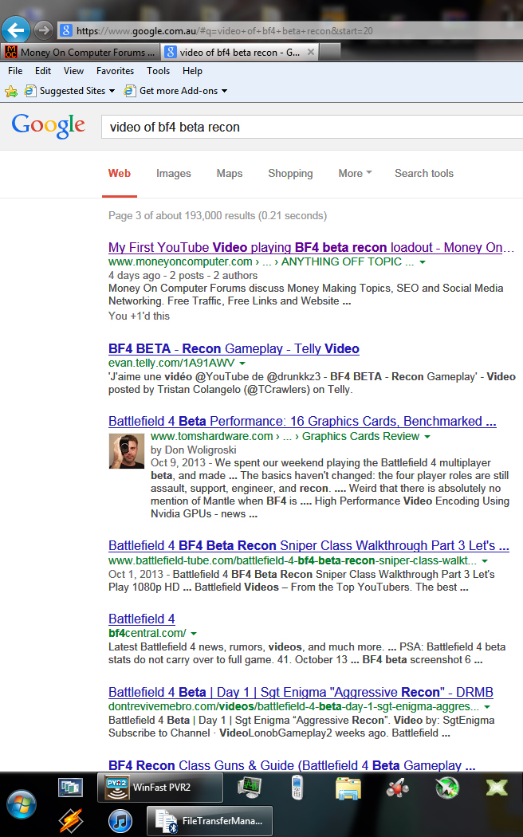
Task: Switch to Shopping search results
Action: pyautogui.click(x=290, y=173)
